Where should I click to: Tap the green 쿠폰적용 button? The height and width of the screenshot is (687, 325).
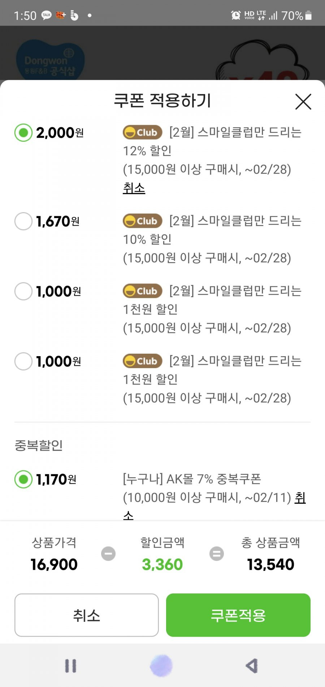pyautogui.click(x=238, y=615)
